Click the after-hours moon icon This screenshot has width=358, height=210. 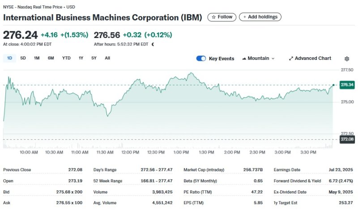[x=153, y=45]
